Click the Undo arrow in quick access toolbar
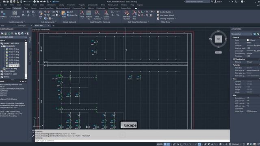This screenshot has height=146, width=260. (24, 2)
